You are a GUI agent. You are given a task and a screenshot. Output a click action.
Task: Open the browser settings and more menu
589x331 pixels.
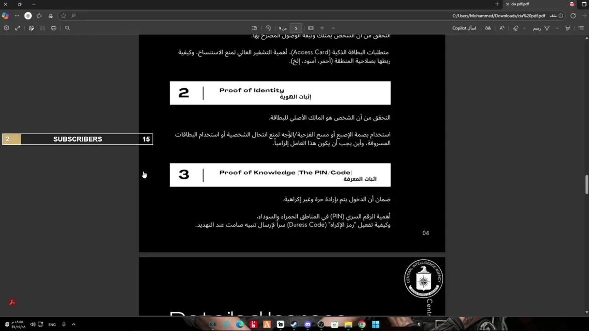click(x=17, y=16)
